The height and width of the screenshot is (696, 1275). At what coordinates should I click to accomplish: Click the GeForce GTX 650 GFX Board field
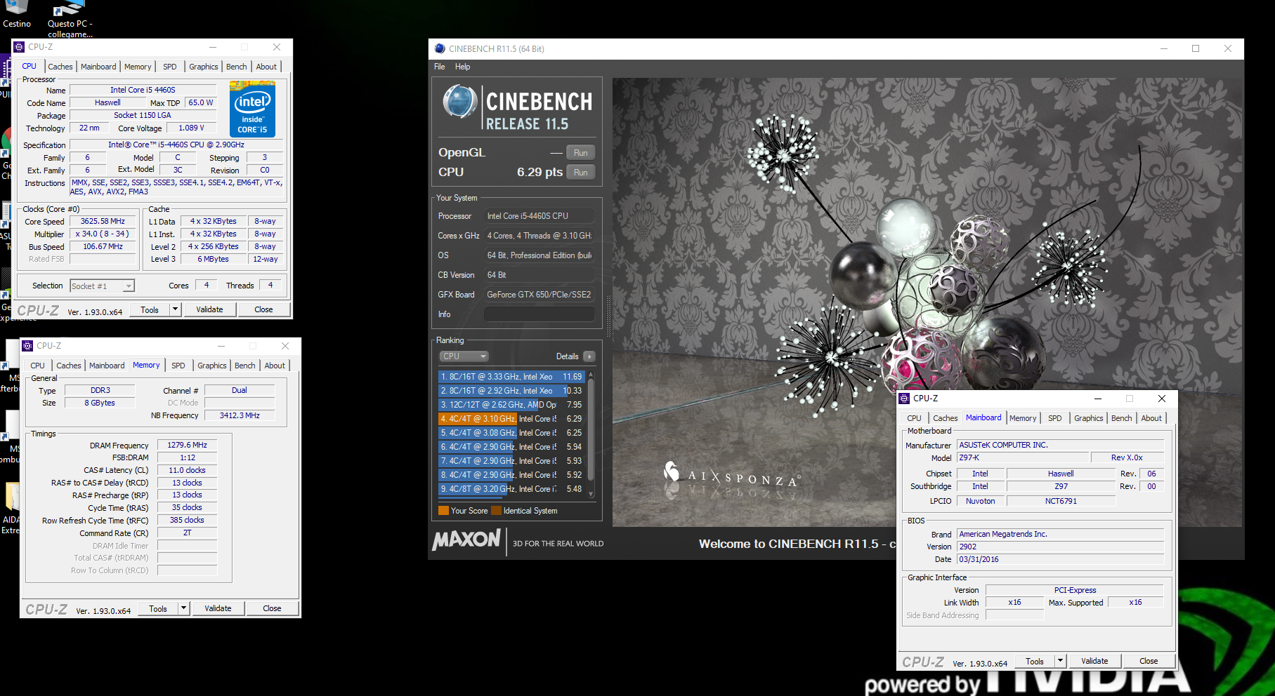(x=540, y=295)
